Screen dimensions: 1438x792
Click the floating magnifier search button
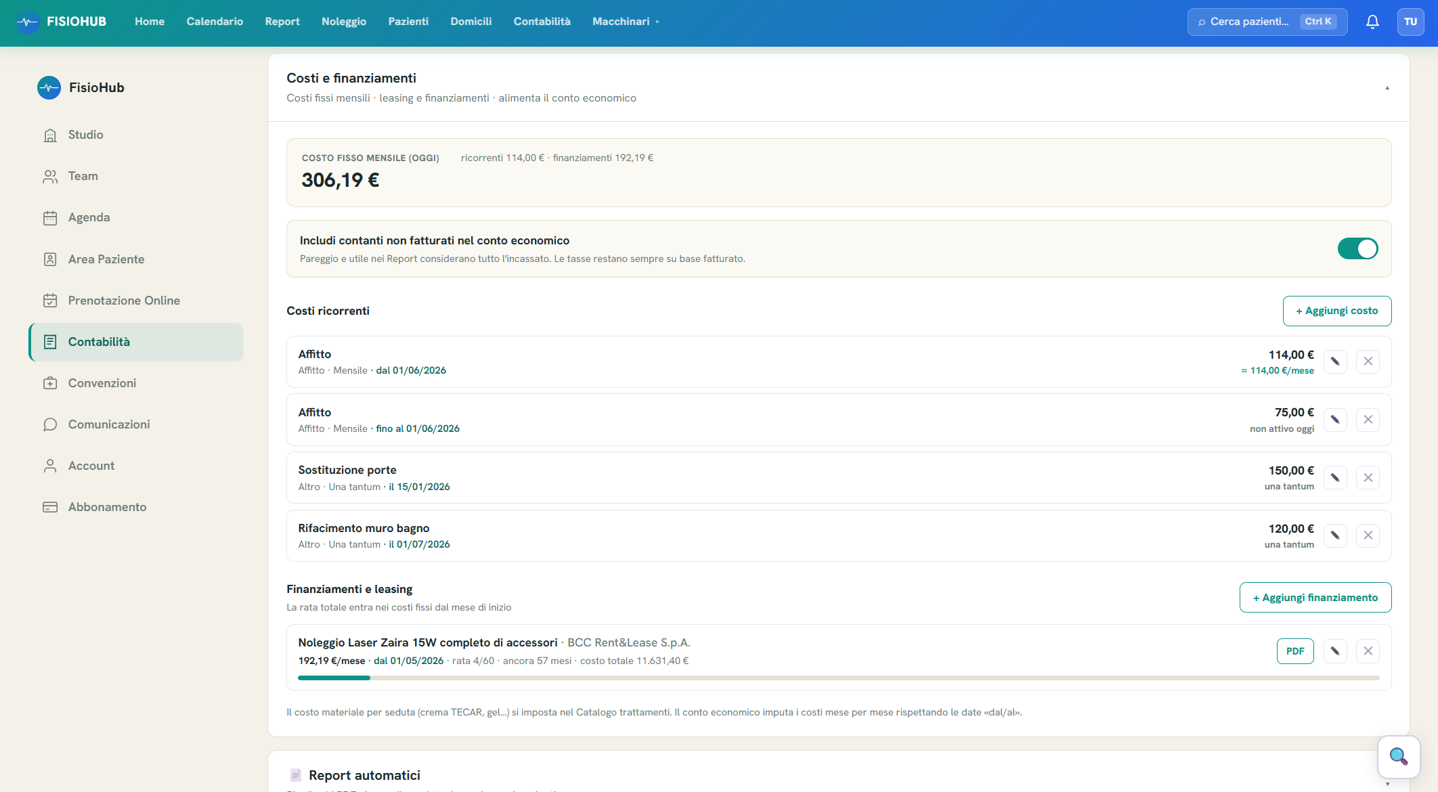(x=1399, y=757)
